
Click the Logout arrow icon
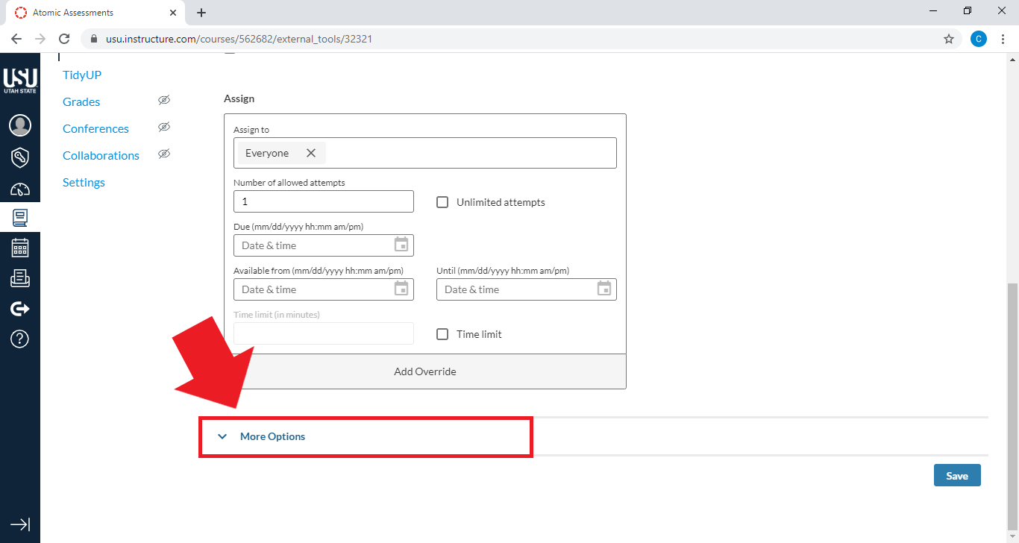pos(20,308)
